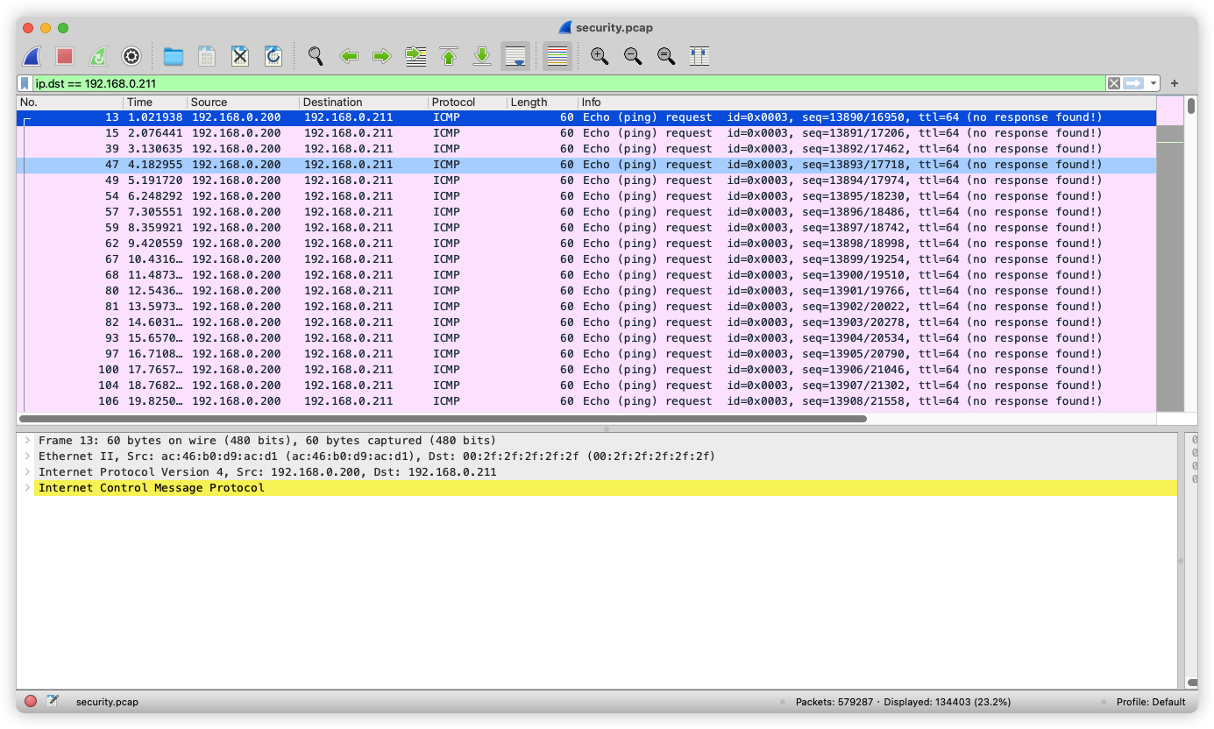Save this capture file

pyautogui.click(x=207, y=56)
